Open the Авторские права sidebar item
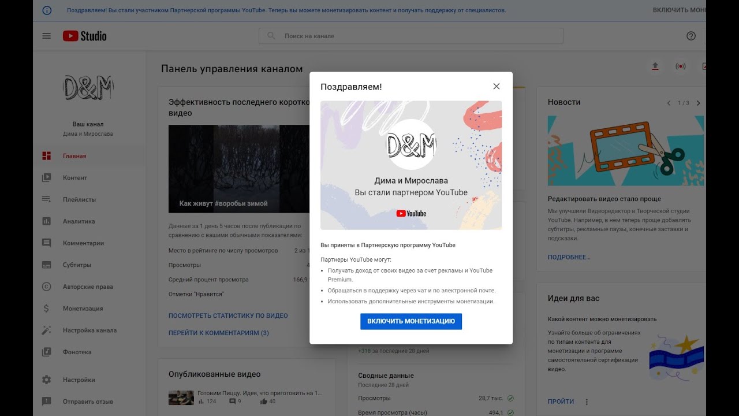The image size is (739, 416). click(x=89, y=287)
